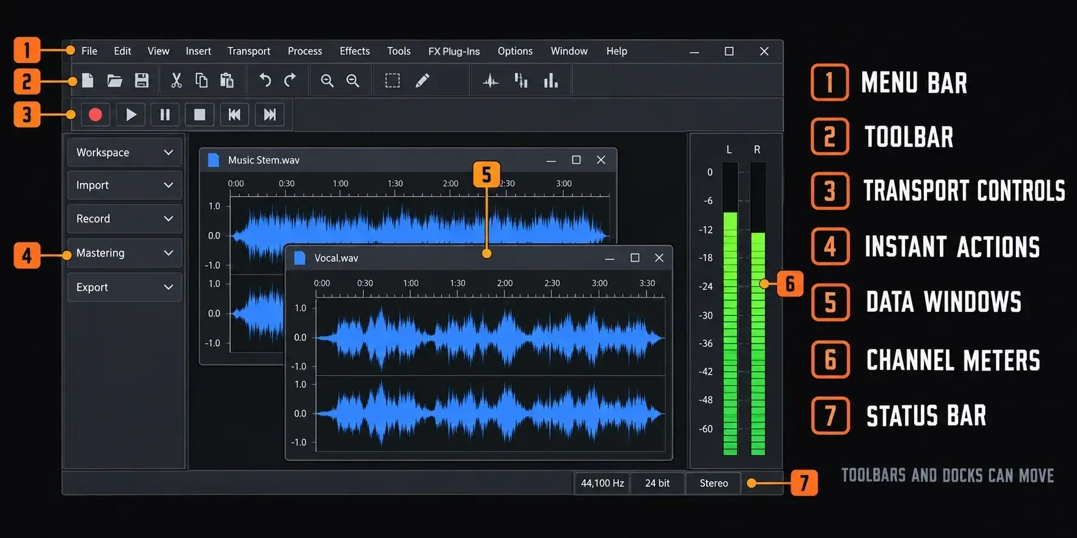
Task: Click the Vocal.wav file icon in title bar
Action: 300,258
